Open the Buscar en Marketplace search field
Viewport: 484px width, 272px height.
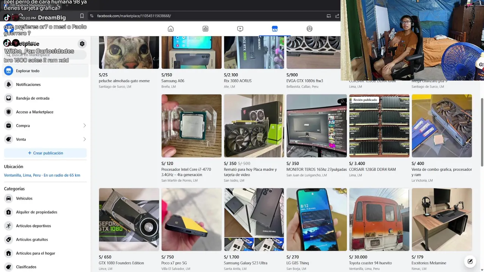[x=45, y=55]
